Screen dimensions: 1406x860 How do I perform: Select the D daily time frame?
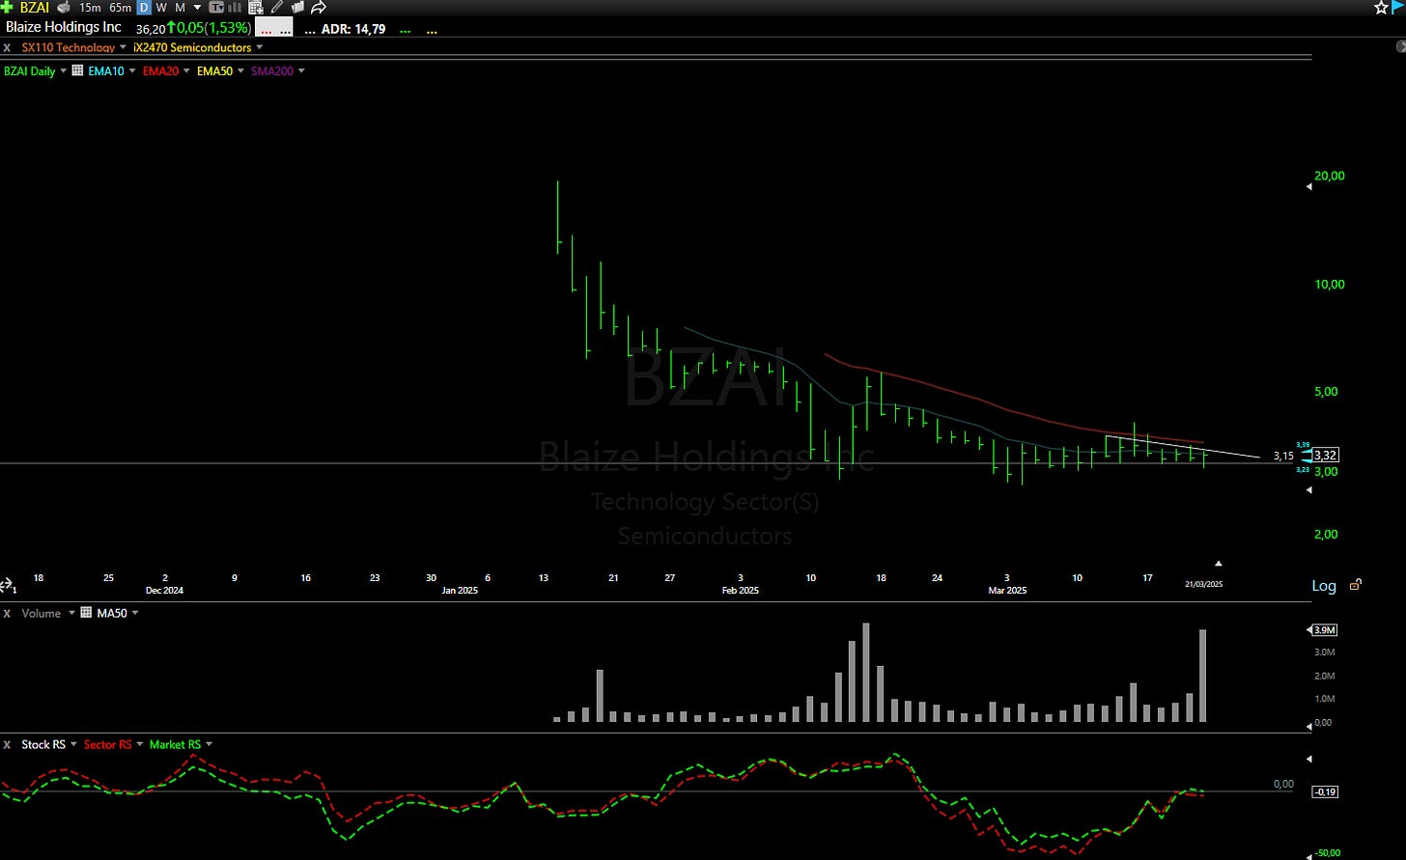tap(144, 8)
